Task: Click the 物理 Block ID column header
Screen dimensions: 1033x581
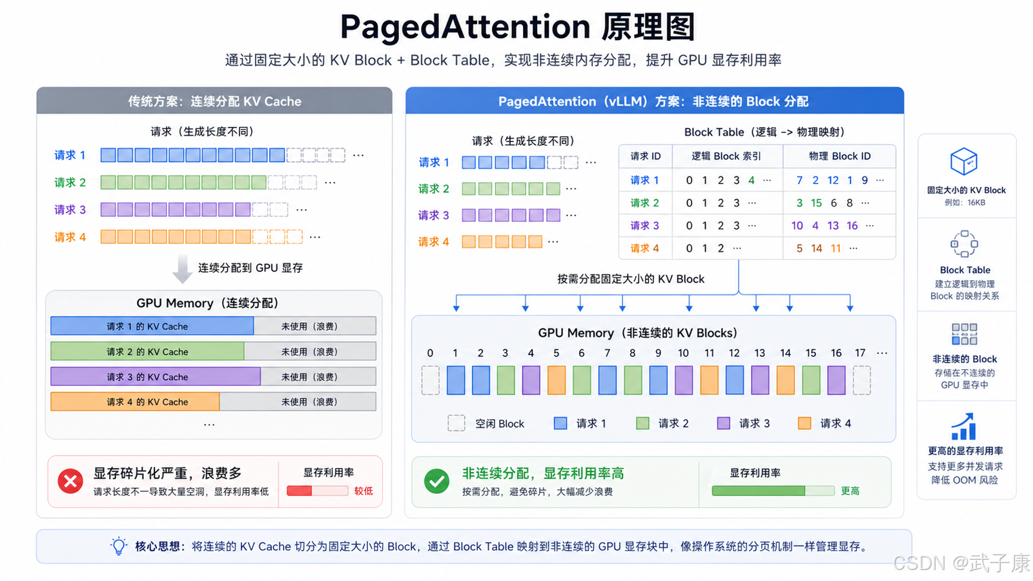Action: click(839, 156)
